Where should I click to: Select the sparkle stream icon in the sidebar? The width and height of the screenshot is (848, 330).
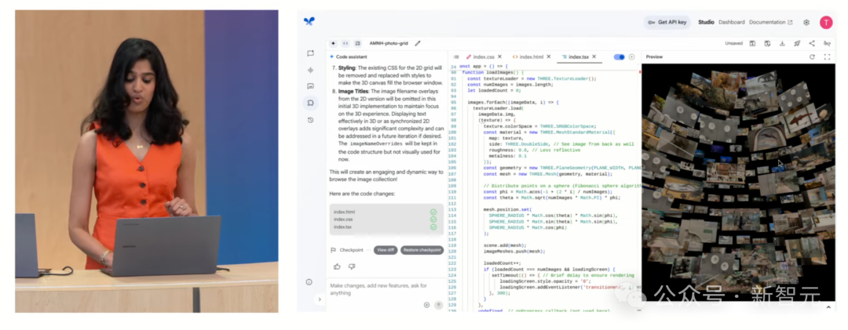(310, 70)
